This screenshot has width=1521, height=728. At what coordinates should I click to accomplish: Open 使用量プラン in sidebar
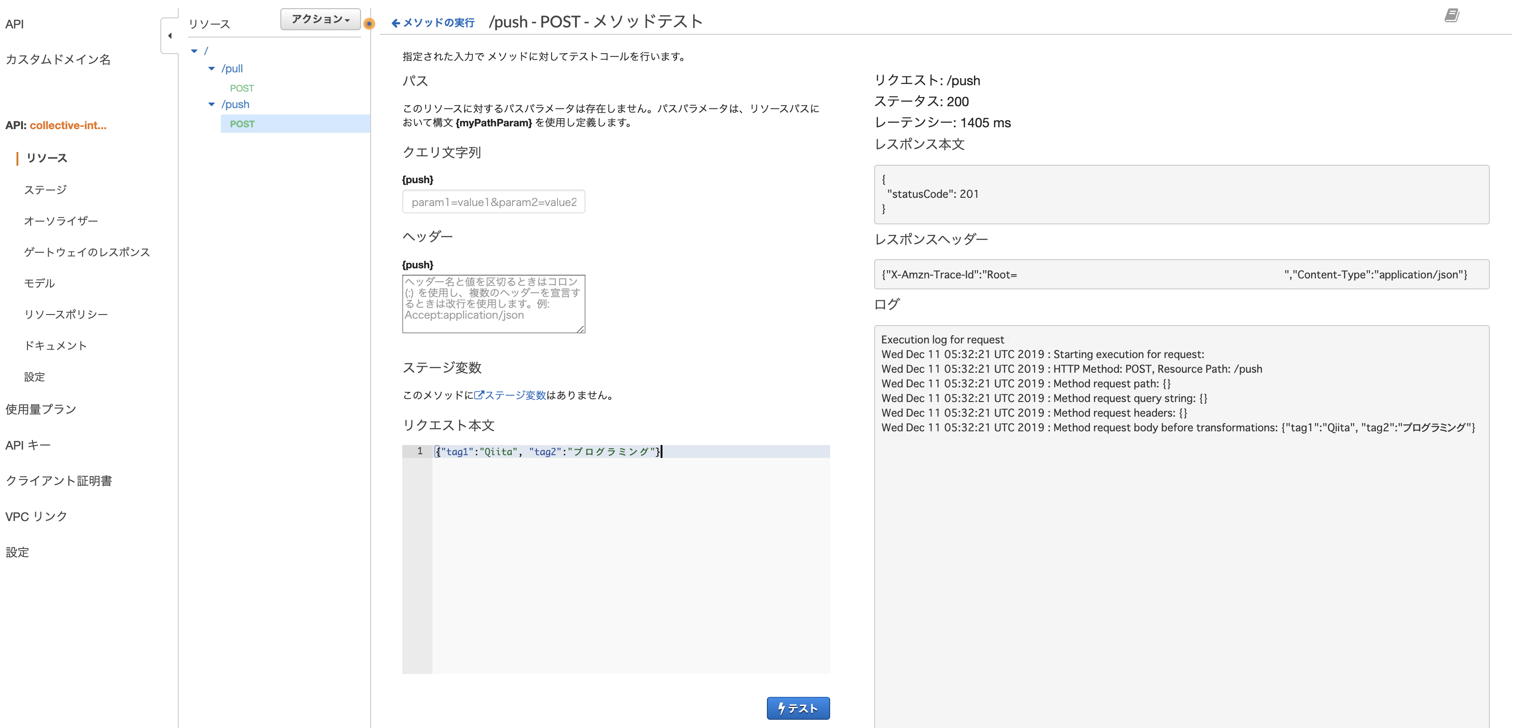[x=41, y=410]
